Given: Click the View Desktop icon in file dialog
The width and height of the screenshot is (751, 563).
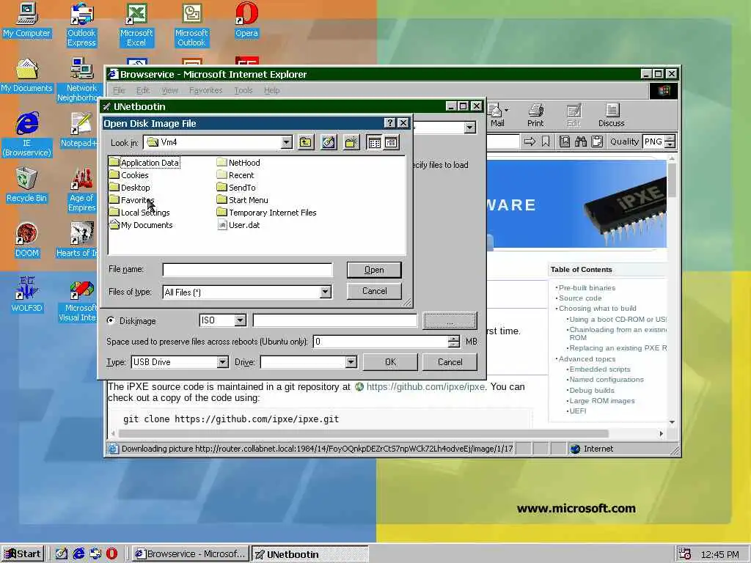Looking at the screenshot, I should (x=329, y=142).
